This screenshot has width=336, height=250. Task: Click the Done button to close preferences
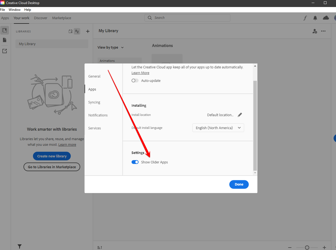click(239, 184)
